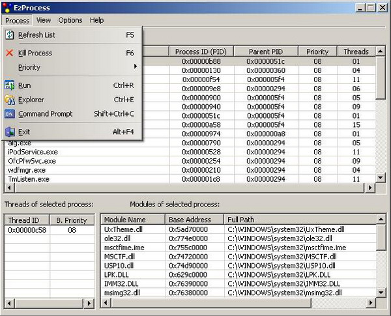Choose Explorer menu entry
Viewport: 391px width, 316px height.
tap(72, 100)
